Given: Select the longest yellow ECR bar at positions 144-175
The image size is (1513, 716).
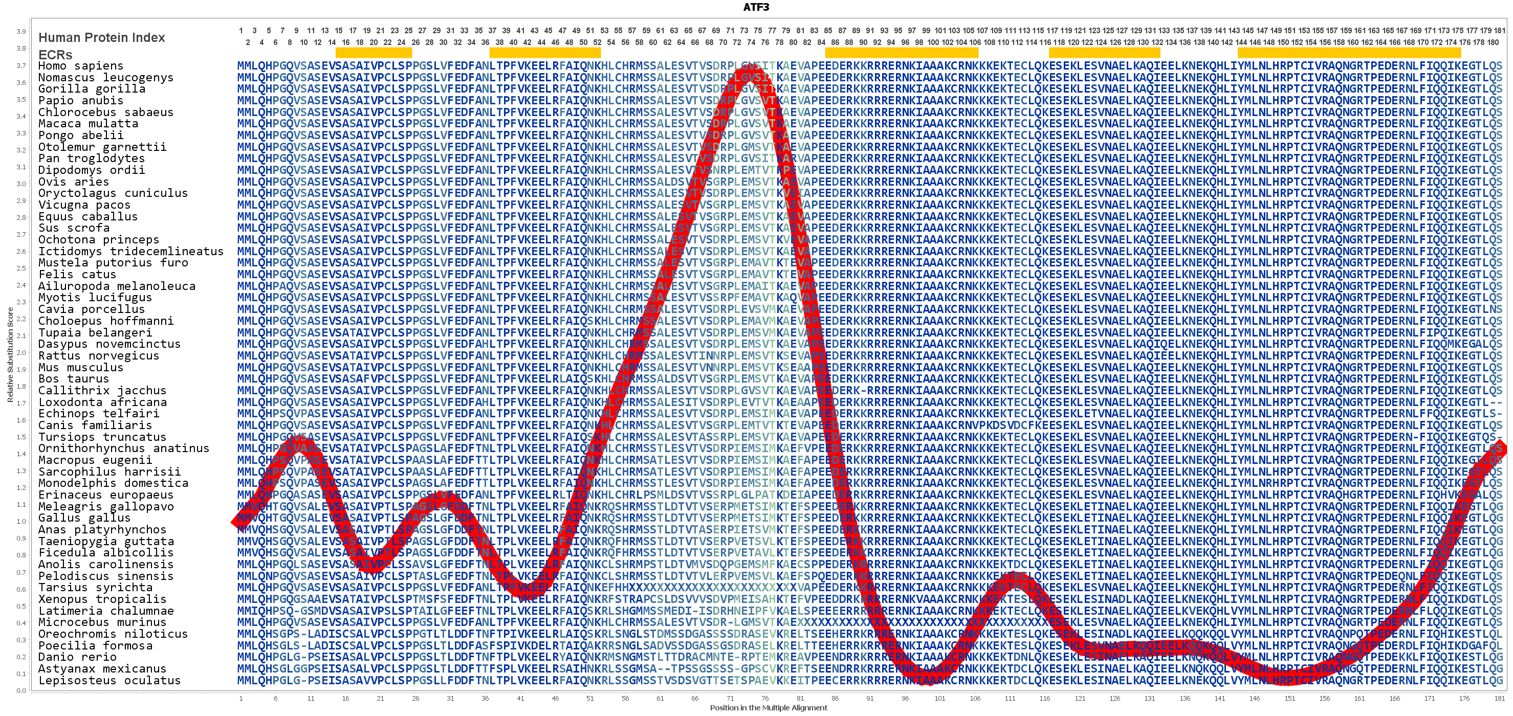Looking at the screenshot, I should coord(1349,52).
